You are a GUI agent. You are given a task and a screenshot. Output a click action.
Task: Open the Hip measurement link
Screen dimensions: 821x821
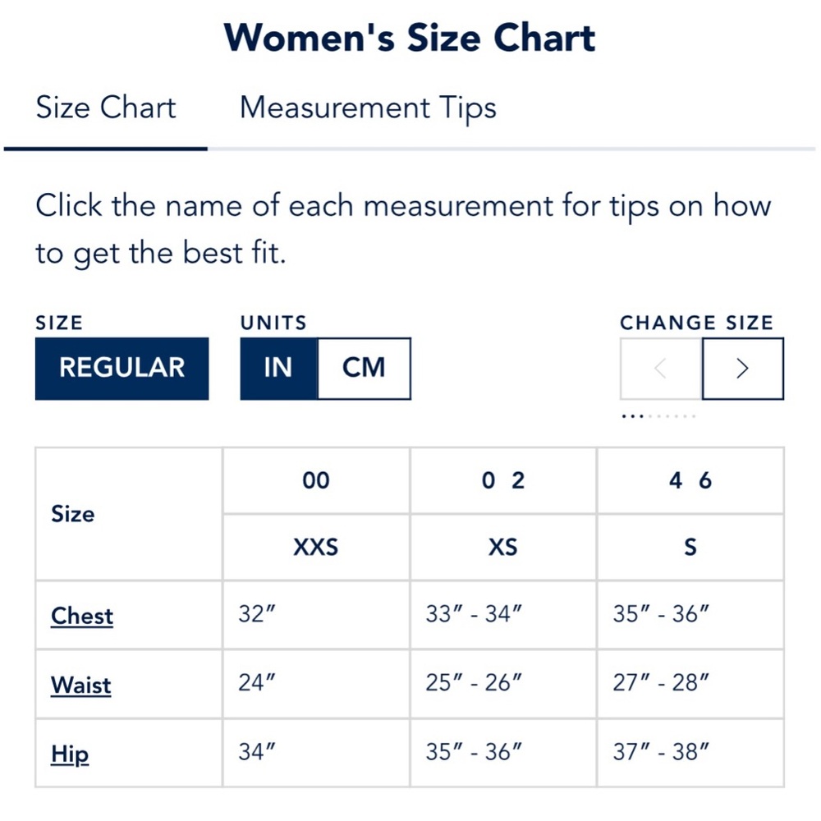[x=70, y=754]
